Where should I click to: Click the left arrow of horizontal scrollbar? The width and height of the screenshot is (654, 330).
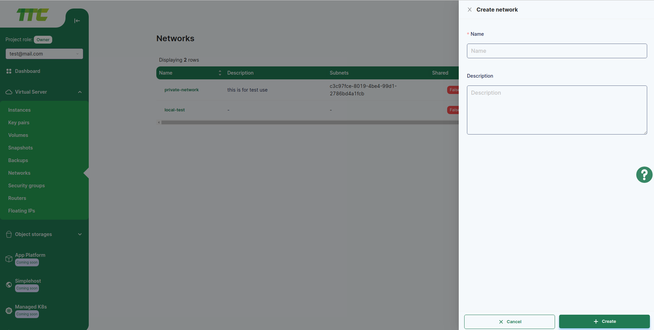point(159,122)
